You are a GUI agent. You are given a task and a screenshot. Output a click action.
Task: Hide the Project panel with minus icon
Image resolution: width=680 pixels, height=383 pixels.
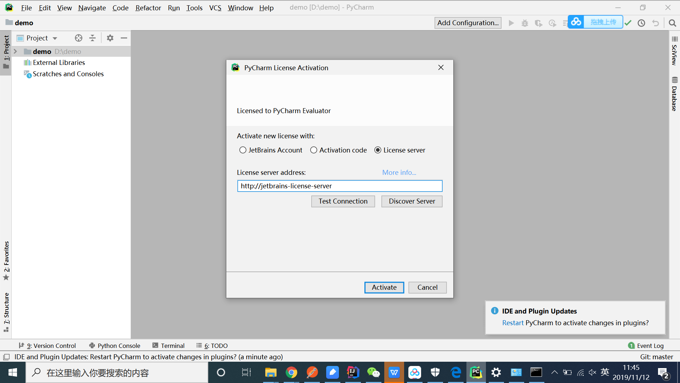(124, 38)
